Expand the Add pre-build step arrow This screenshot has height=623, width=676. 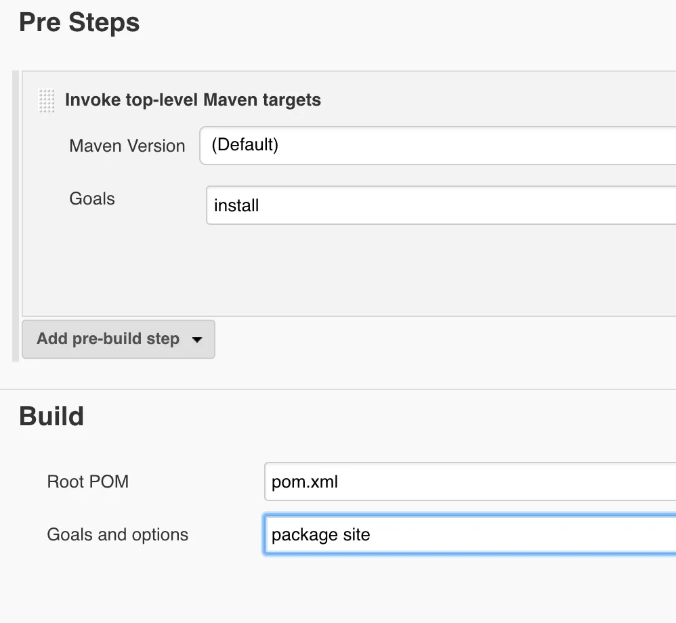coord(197,340)
